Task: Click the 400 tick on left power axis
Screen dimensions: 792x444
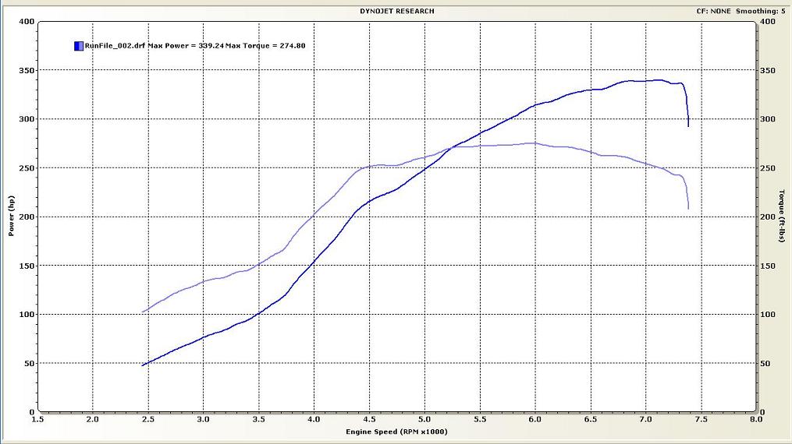Action: click(27, 22)
